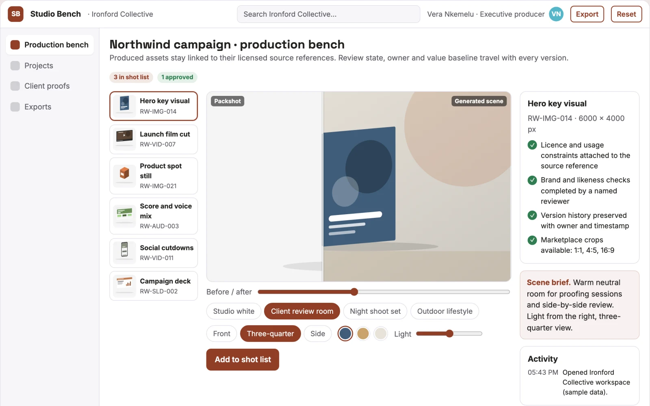Click the Export button

click(587, 14)
